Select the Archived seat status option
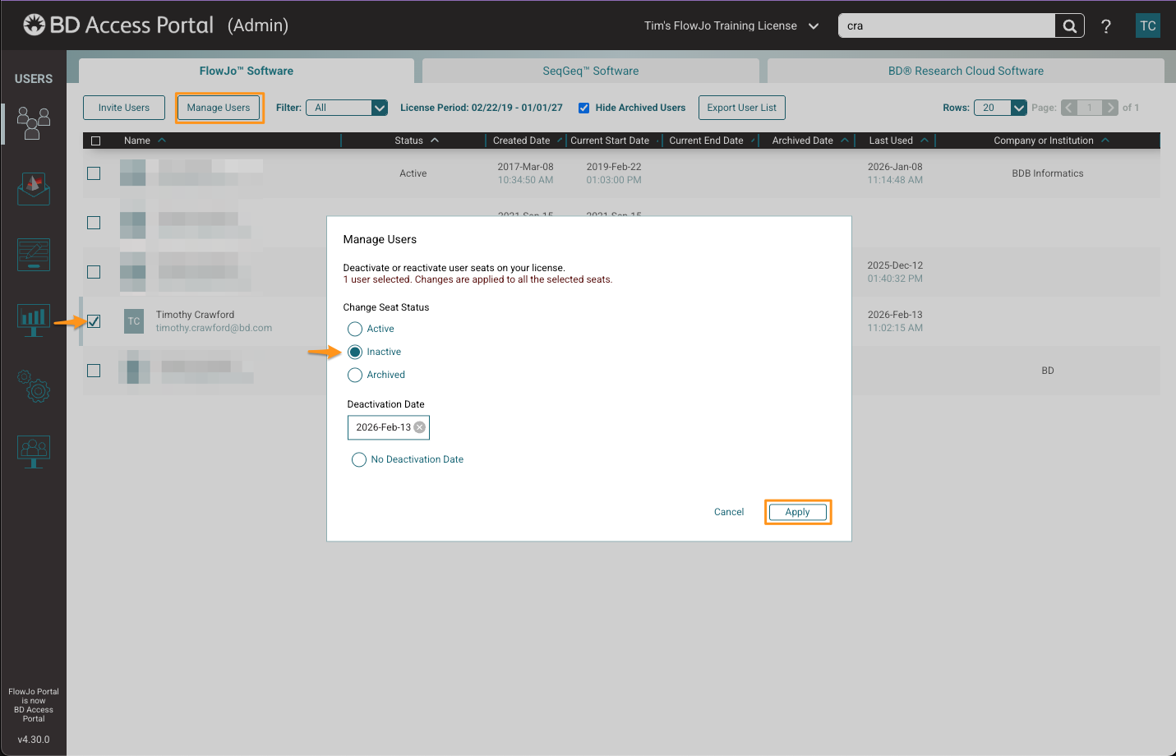The image size is (1176, 756). [x=355, y=375]
